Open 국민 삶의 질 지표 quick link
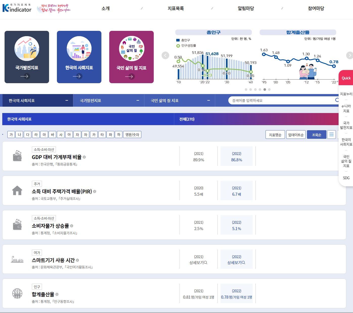 [346, 161]
